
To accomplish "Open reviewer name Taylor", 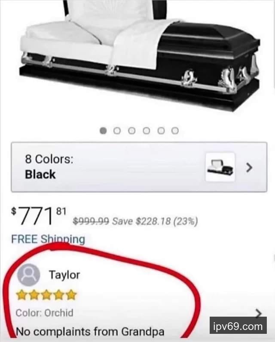I will click(64, 275).
